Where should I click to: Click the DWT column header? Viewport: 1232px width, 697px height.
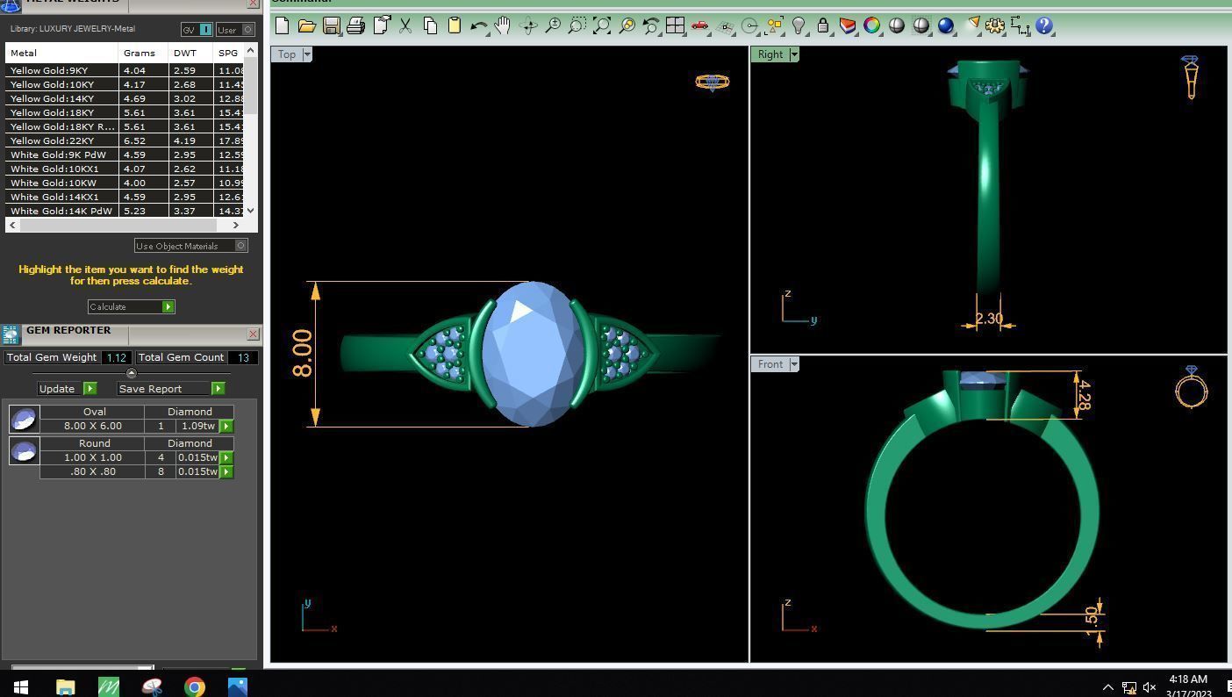(x=190, y=53)
